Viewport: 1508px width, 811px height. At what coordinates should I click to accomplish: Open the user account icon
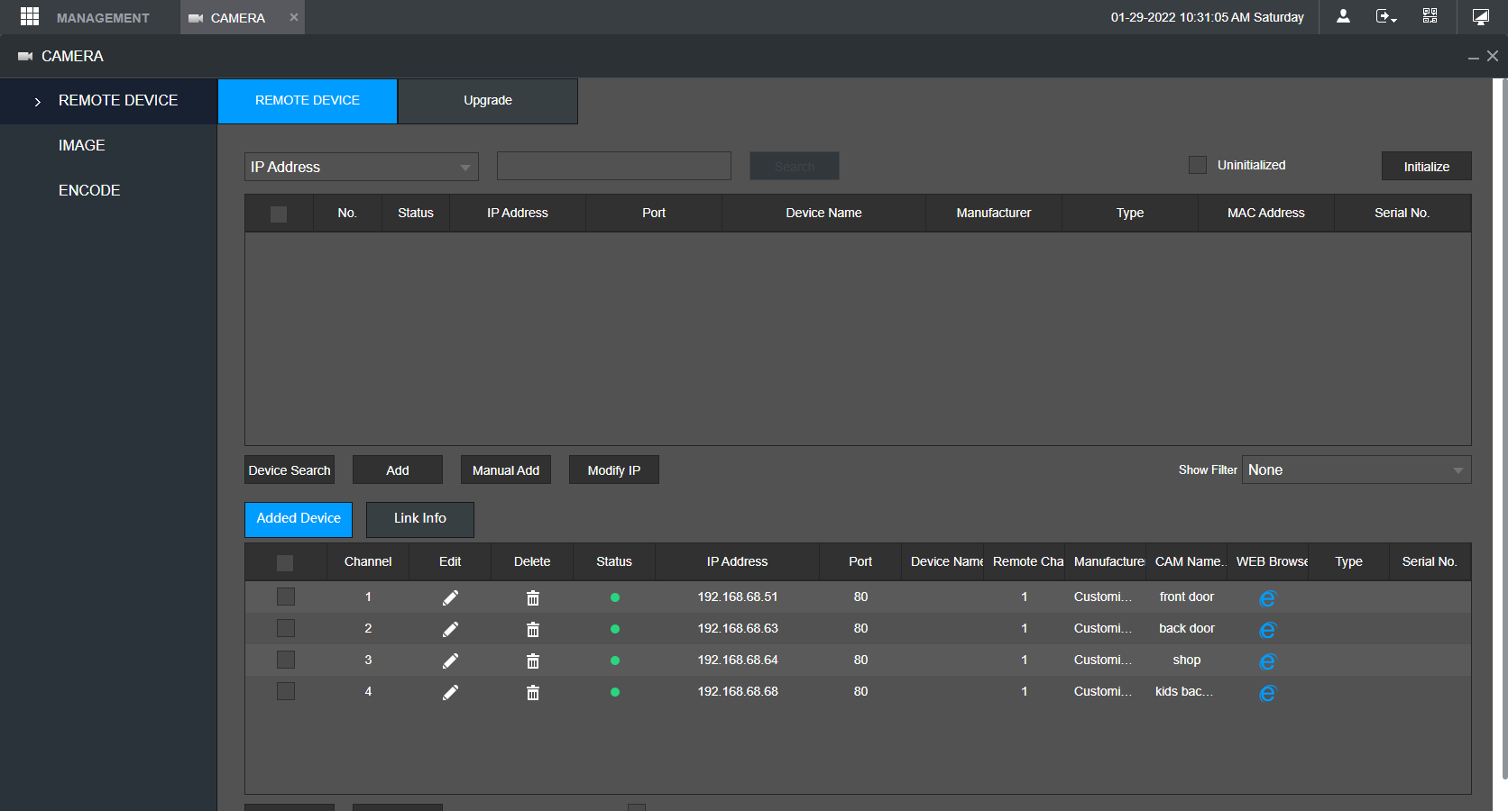click(x=1343, y=16)
